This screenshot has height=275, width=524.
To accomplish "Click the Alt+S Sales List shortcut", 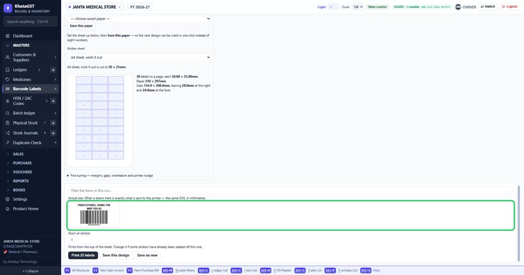I will pyautogui.click(x=308, y=270).
